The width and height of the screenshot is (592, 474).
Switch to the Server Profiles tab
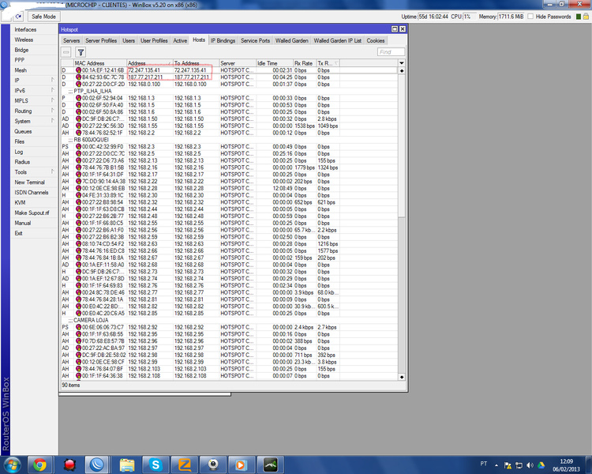tap(101, 41)
